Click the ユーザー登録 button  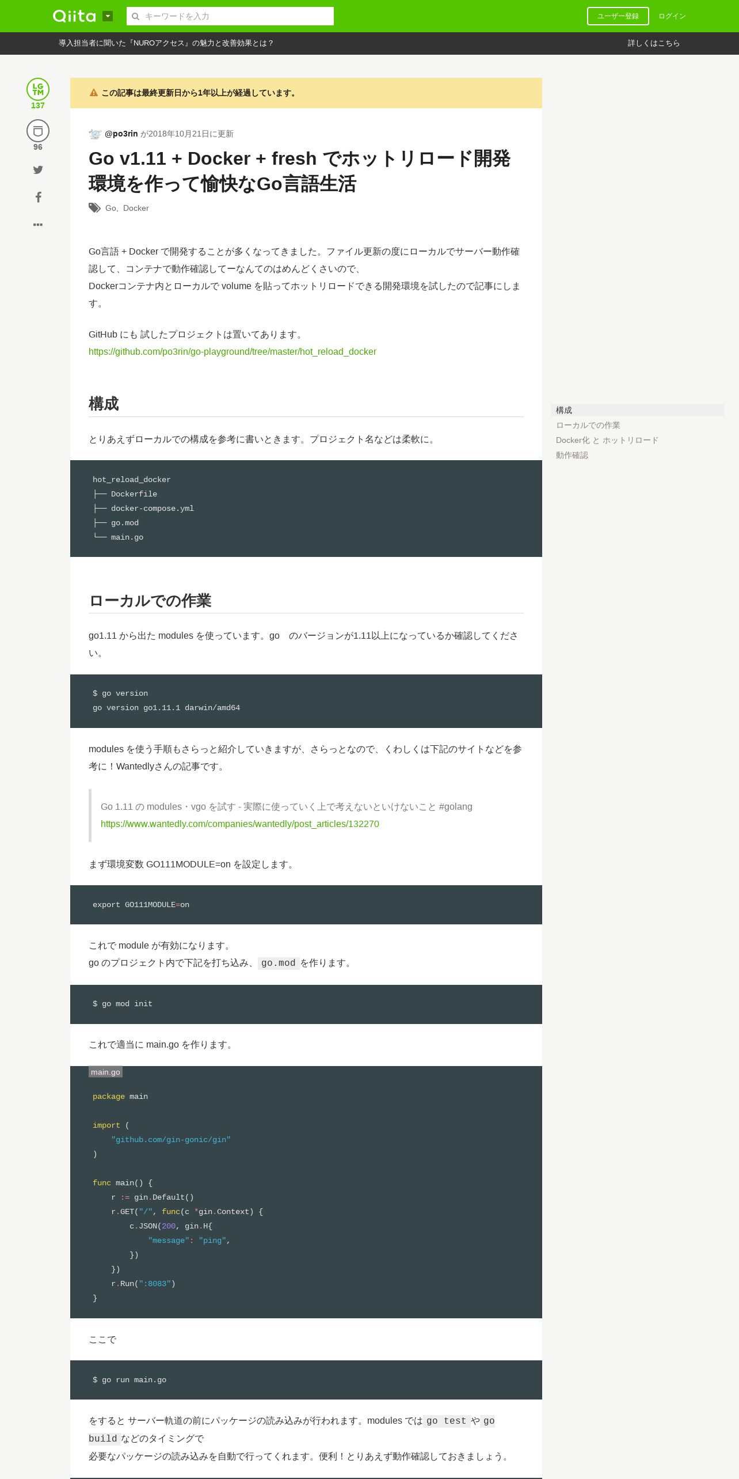(x=618, y=16)
